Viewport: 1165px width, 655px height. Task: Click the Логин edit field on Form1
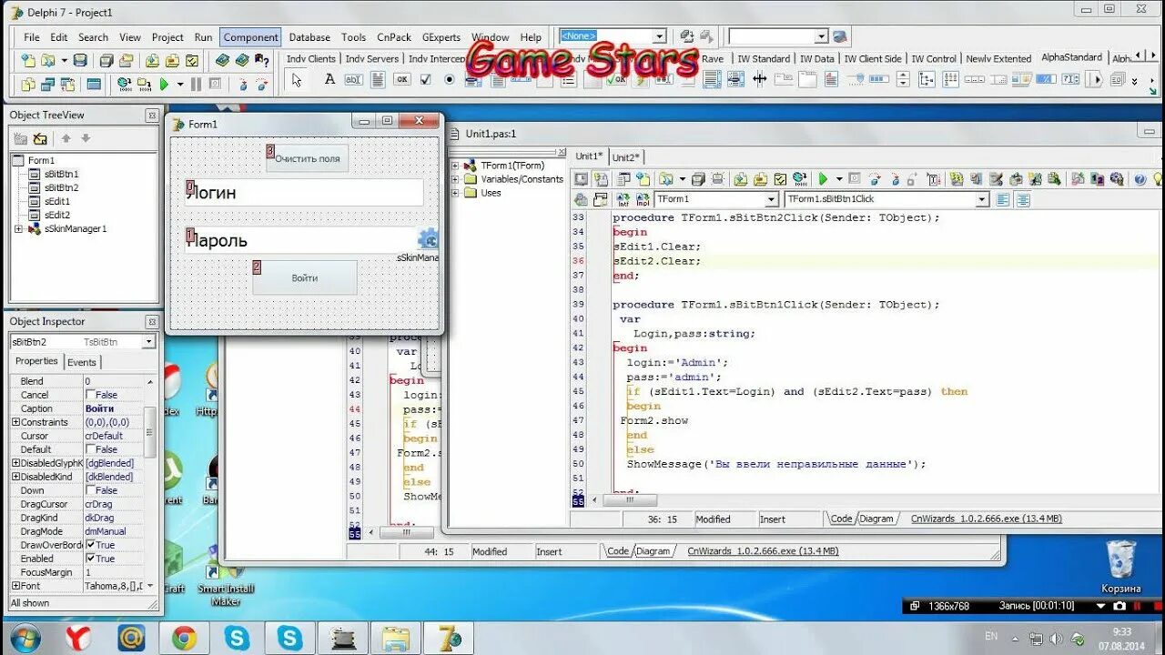point(304,193)
